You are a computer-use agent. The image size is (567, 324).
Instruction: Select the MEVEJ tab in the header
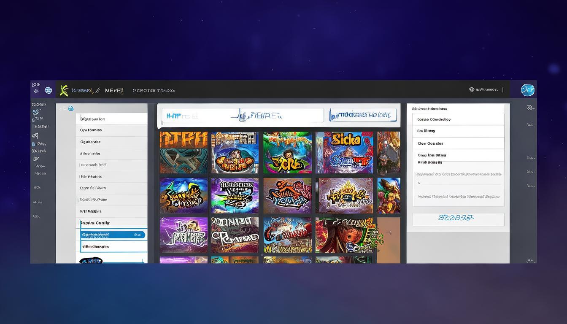(x=114, y=90)
